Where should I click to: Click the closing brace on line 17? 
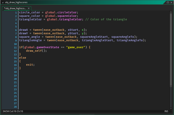(20, 68)
